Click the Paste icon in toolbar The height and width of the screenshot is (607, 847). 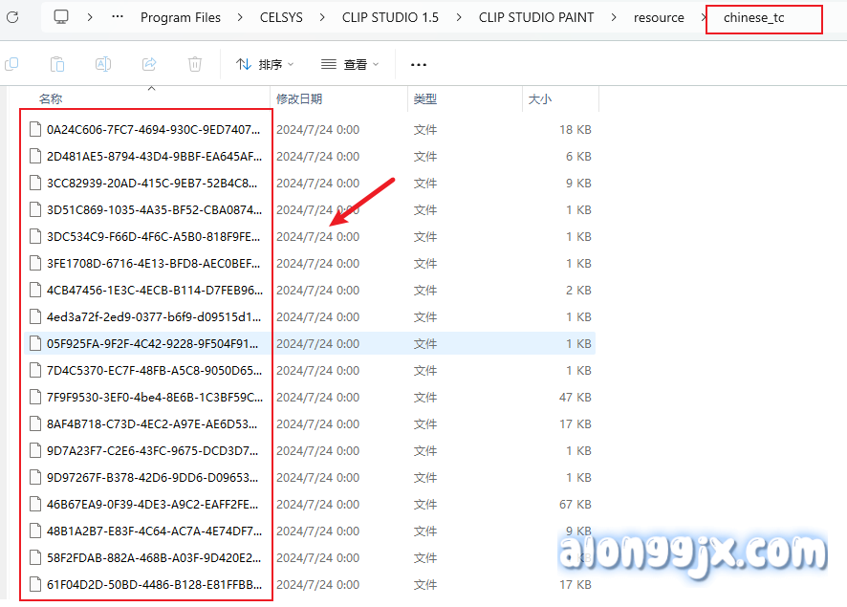coord(57,64)
